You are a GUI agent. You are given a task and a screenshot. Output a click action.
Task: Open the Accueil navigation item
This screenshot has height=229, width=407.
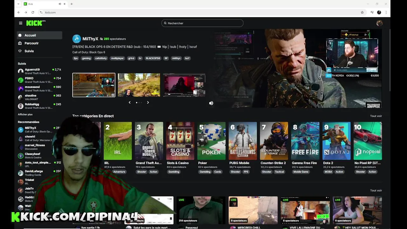coord(40,35)
